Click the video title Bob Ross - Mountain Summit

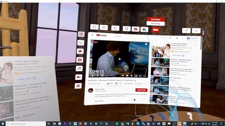point(112,80)
